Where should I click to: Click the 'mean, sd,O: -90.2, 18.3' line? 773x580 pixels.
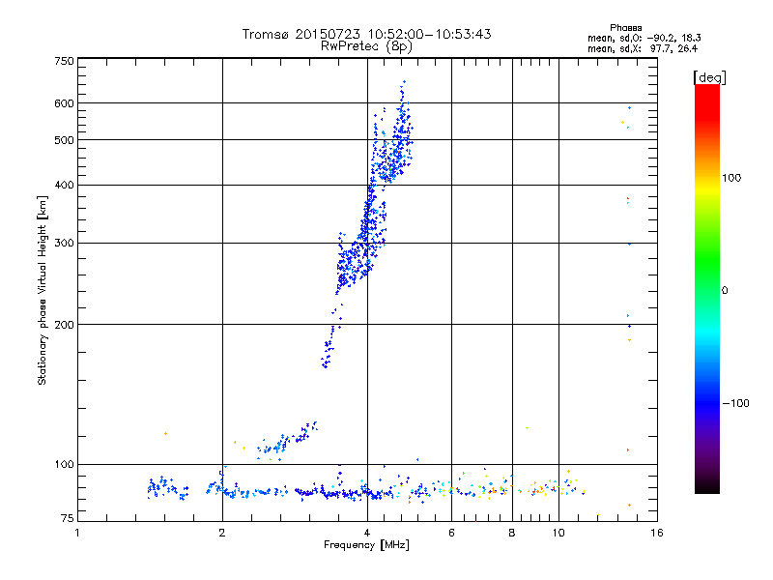pyautogui.click(x=644, y=38)
